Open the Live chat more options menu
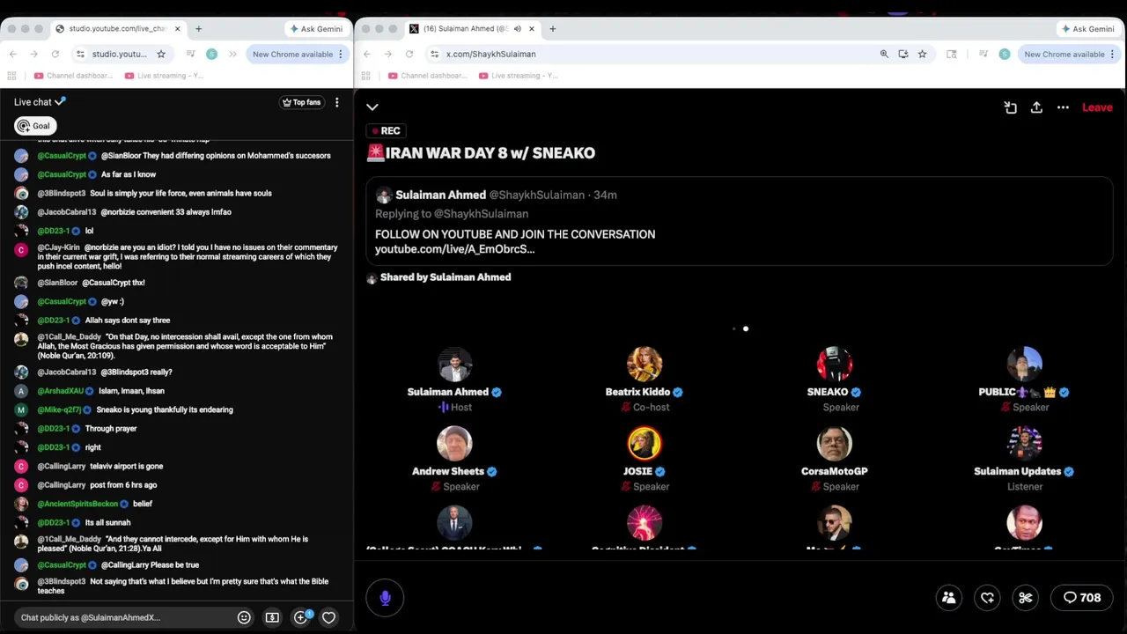Screen dimensions: 1127x634 336,102
